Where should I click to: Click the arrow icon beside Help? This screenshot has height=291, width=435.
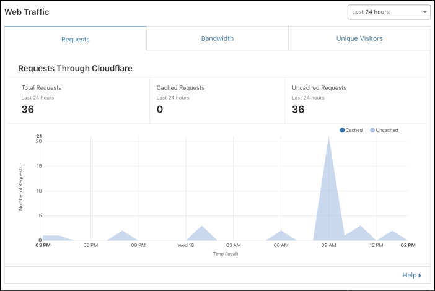420,275
